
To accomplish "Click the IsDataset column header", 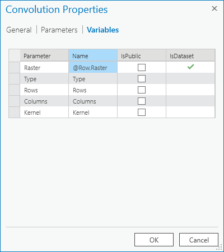I will (190, 55).
